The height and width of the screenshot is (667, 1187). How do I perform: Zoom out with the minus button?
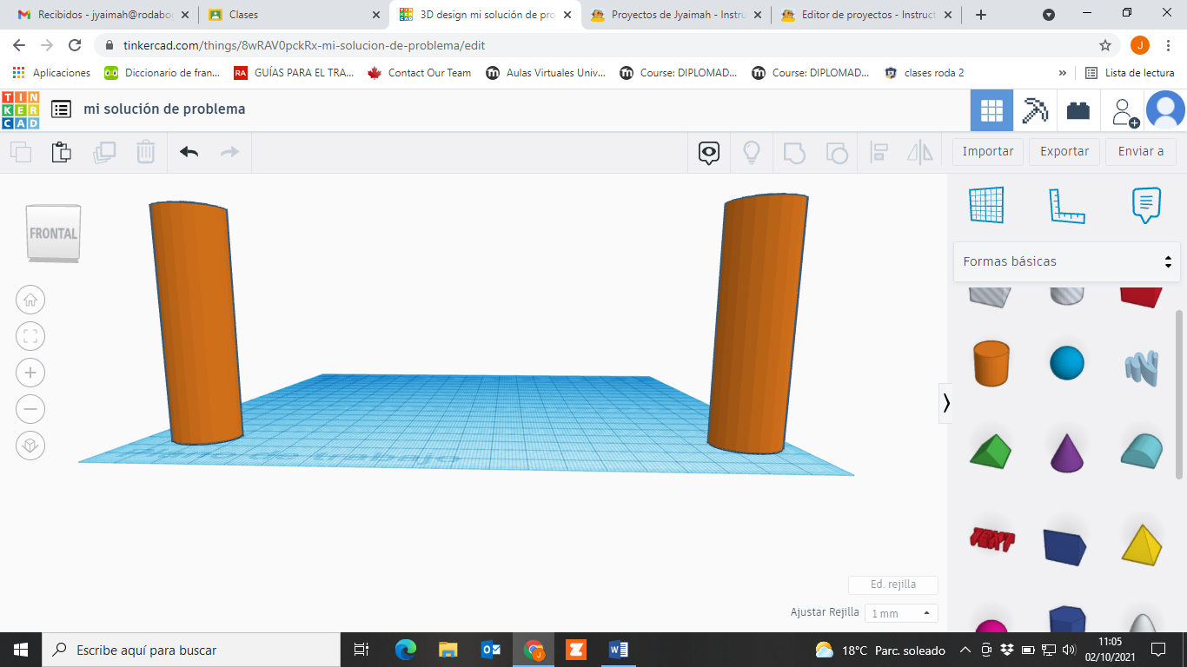30,409
